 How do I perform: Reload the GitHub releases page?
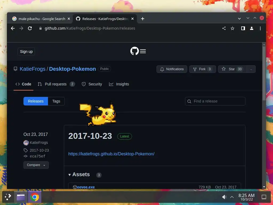(30, 28)
